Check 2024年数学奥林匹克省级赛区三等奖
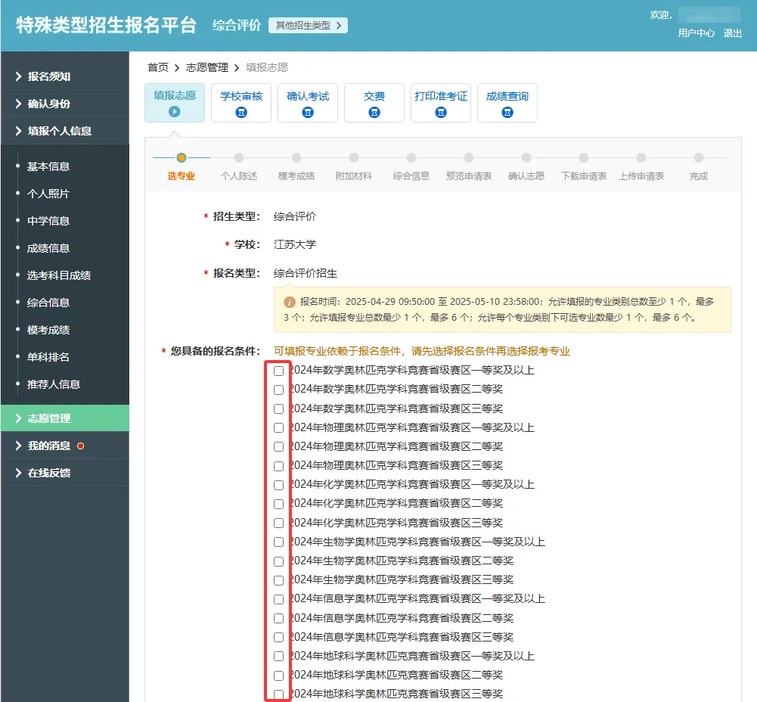Viewport: 757px width, 702px height. 278,409
